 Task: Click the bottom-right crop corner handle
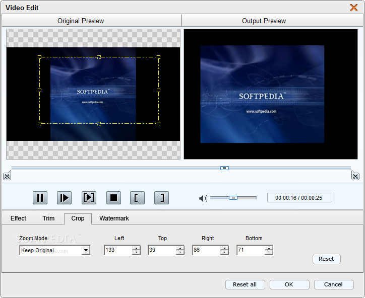[x=158, y=123]
